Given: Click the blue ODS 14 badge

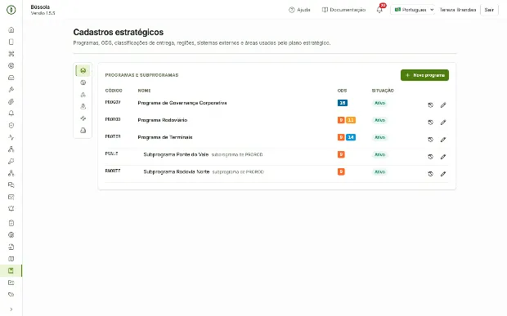Looking at the screenshot, I should (x=351, y=137).
